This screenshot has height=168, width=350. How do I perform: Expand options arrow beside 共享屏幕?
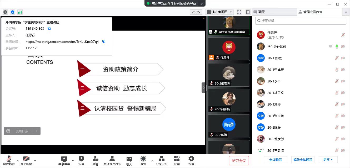tap(73, 160)
